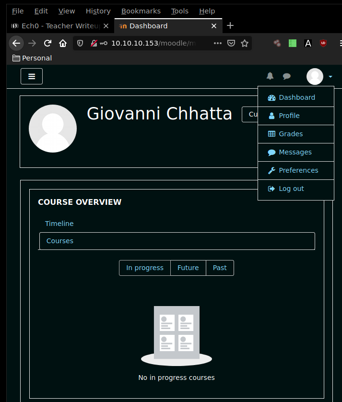The height and width of the screenshot is (402, 342).
Task: Show In progress courses
Action: [x=145, y=268]
